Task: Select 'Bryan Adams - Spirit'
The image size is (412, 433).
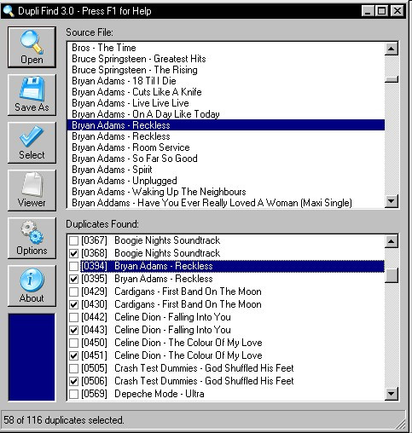Action: click(226, 170)
